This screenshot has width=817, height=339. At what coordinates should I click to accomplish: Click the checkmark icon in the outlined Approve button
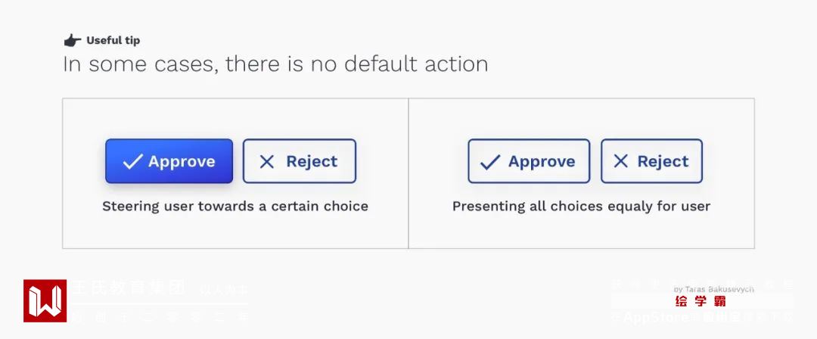pyautogui.click(x=490, y=162)
